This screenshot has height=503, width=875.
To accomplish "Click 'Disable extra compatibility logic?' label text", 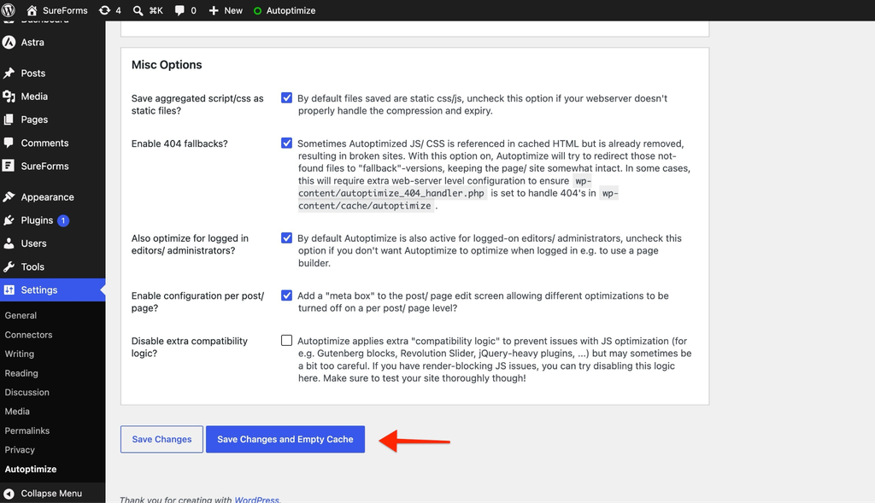I will (190, 347).
